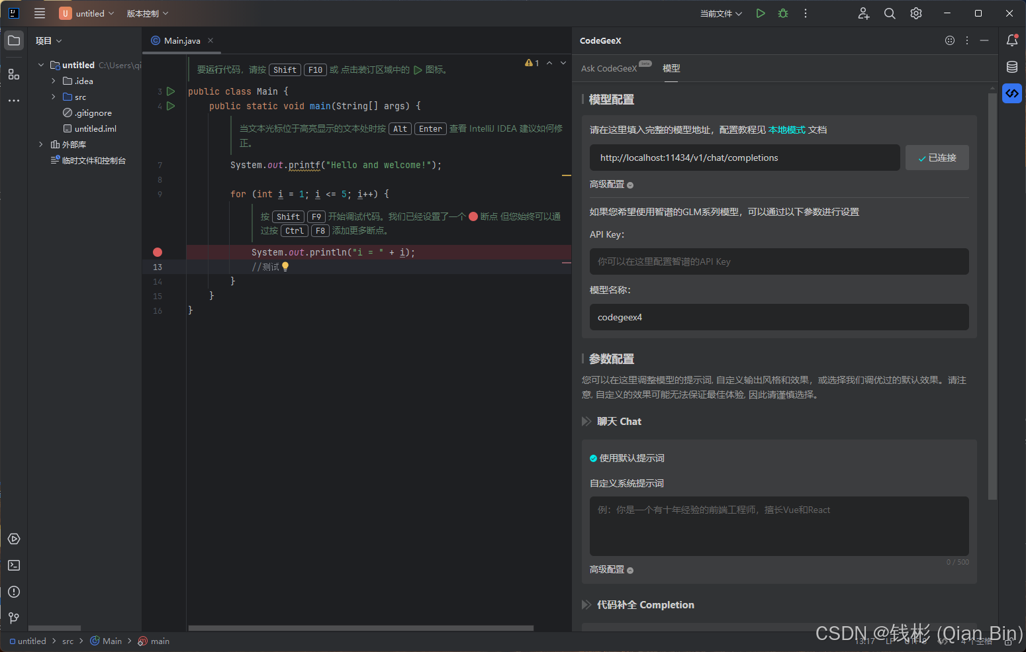Expand 高级配置 under model address

[612, 185]
